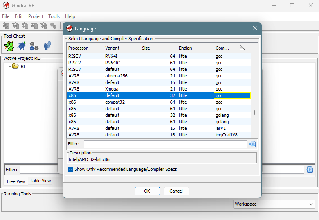The height and width of the screenshot is (220, 319).
Task: Click the Ghidra logo in Language dialog
Action: tap(70, 29)
